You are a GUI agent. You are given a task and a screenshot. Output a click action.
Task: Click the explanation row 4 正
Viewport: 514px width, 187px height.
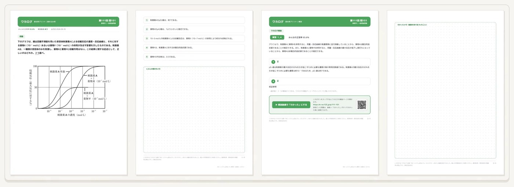click(x=319, y=81)
